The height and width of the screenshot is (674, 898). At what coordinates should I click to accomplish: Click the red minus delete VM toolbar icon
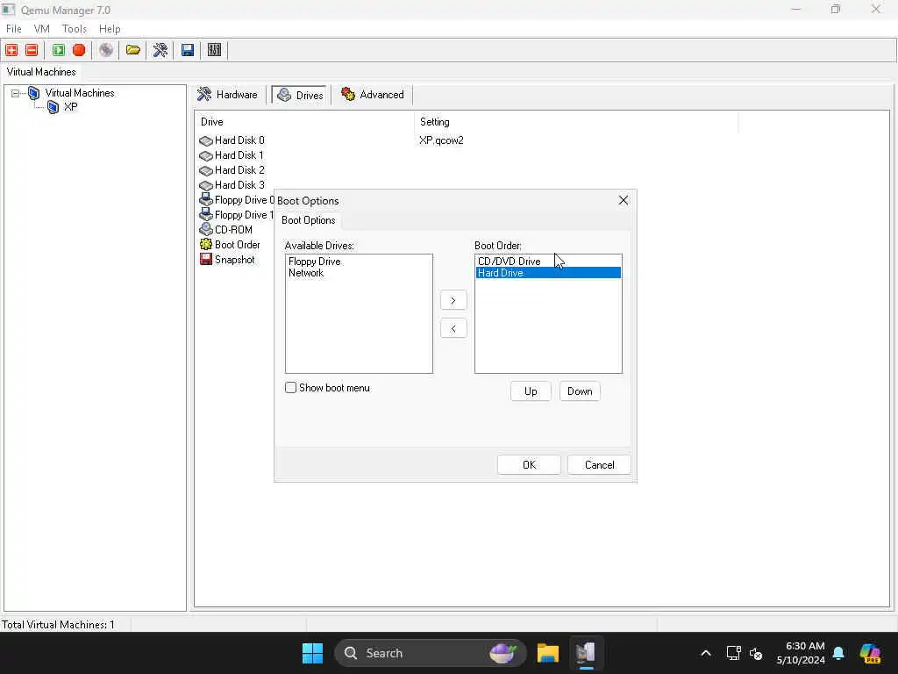tap(32, 50)
